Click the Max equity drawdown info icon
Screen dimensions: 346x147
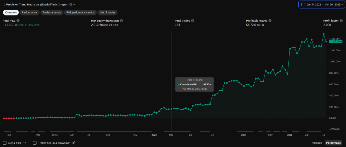point(121,21)
